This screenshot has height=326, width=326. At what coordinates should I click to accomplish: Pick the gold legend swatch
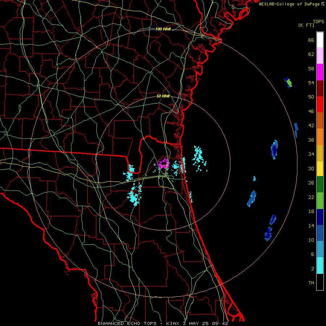320,153
